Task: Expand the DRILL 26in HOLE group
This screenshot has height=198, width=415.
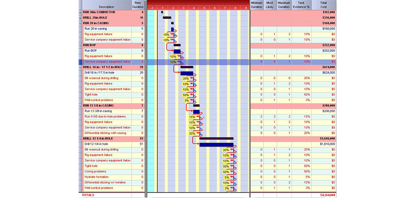Action: point(80,18)
